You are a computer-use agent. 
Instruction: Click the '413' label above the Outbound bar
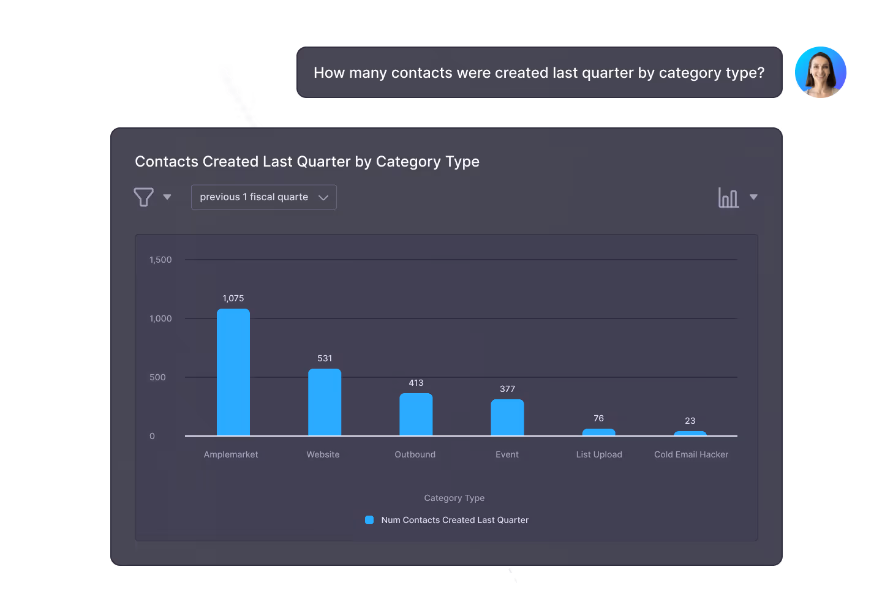tap(415, 382)
